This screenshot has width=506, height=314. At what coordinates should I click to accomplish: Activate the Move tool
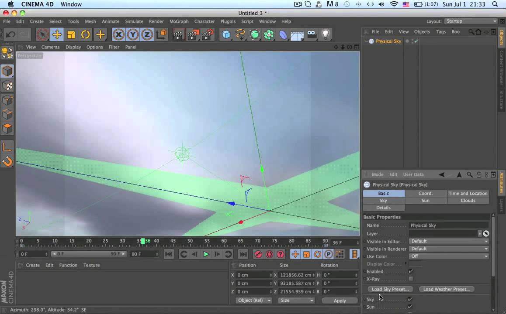[57, 34]
